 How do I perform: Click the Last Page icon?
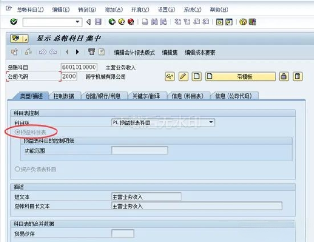(x=206, y=22)
